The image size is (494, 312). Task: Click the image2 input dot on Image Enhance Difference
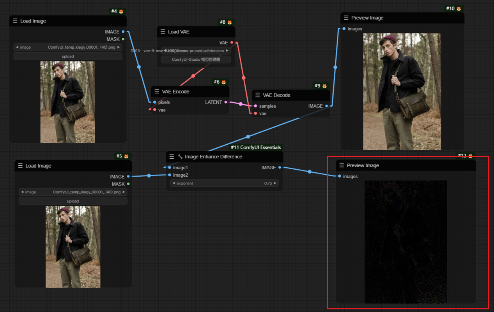click(170, 175)
